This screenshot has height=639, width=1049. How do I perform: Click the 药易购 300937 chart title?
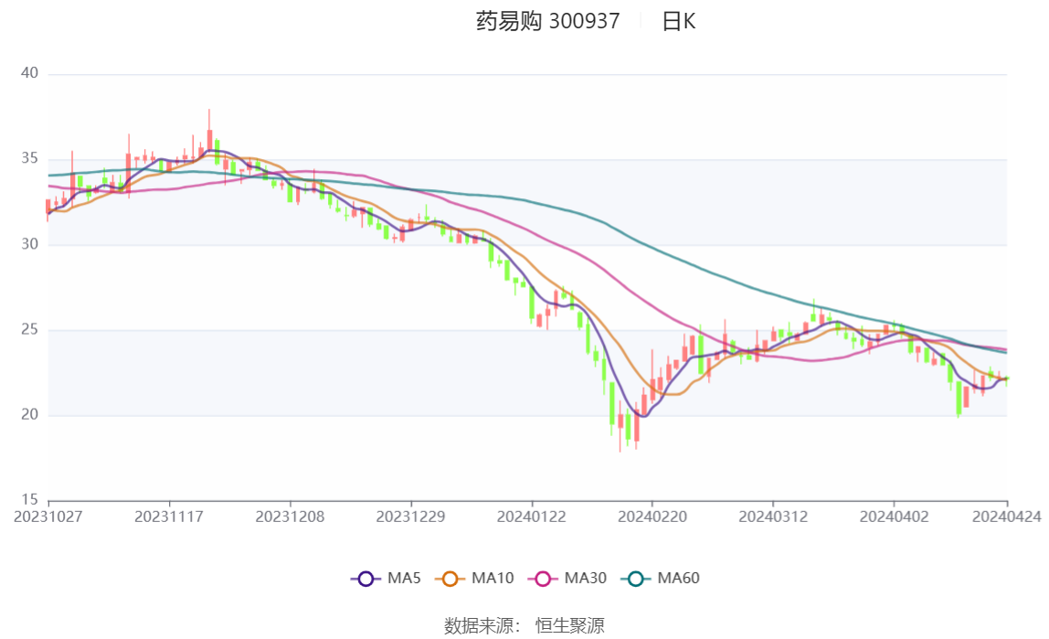(548, 21)
